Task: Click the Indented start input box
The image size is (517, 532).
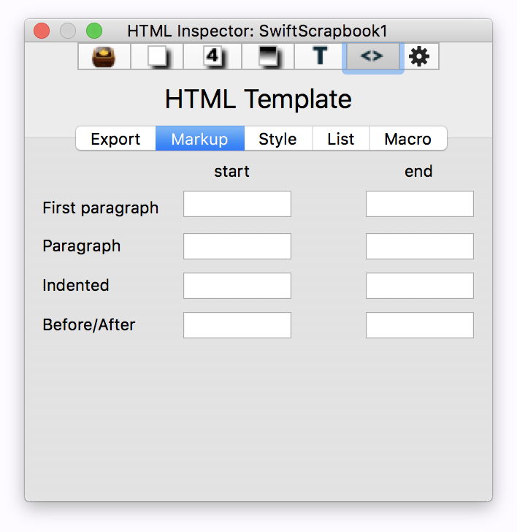Action: coord(237,286)
